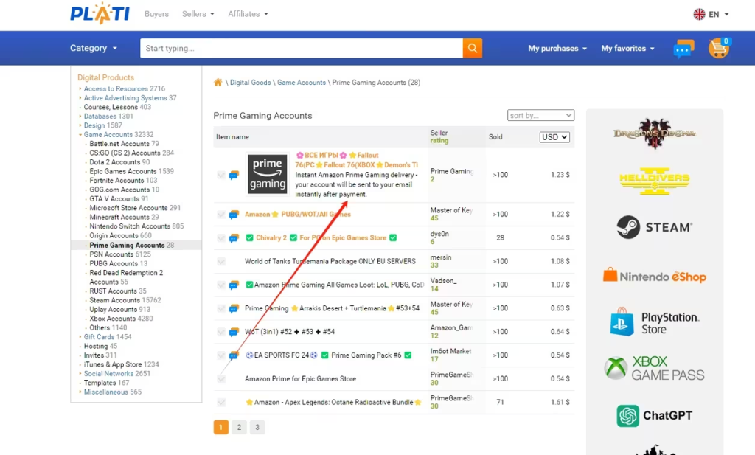Open Amazon Prime for Epic Games Store listing
755x455 pixels.
click(301, 379)
